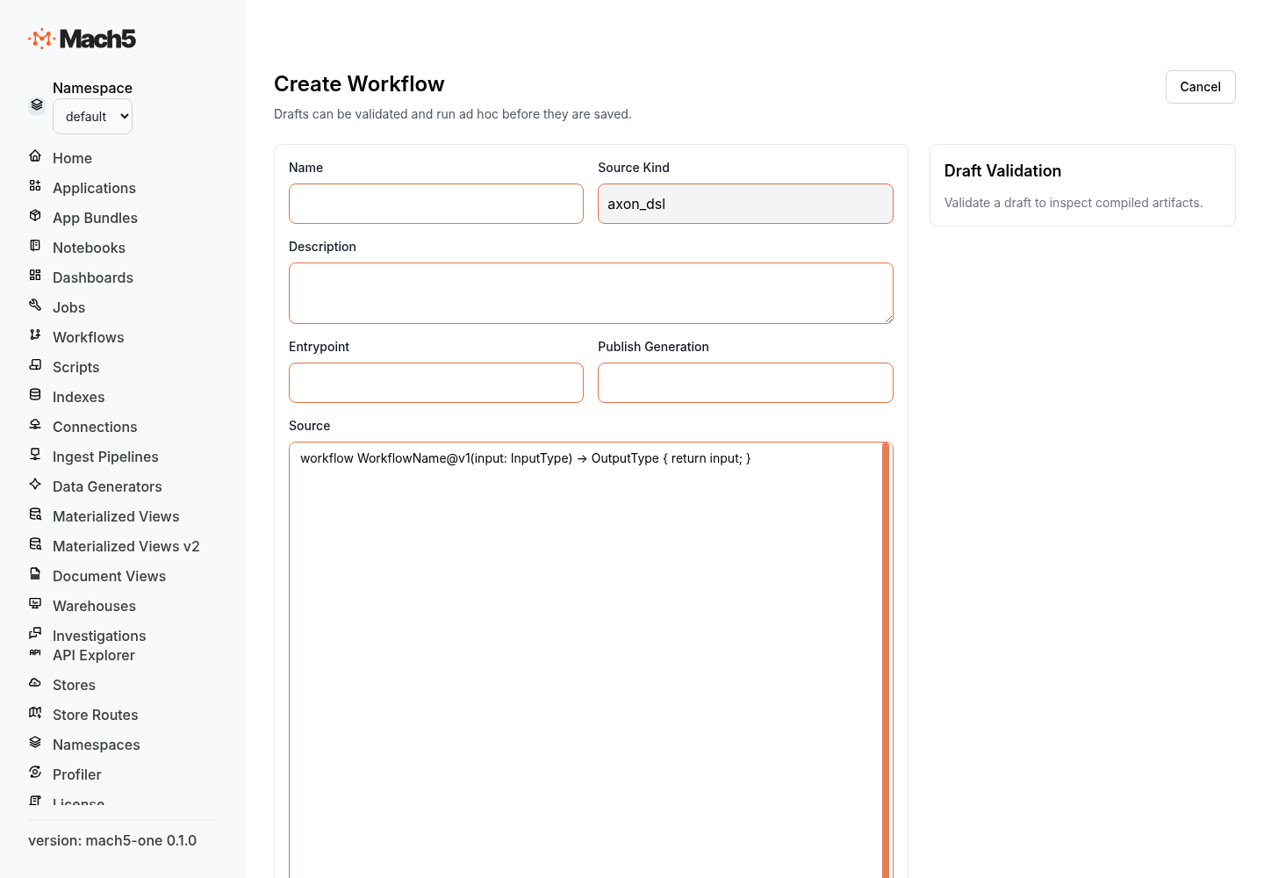This screenshot has width=1264, height=878.
Task: Open Data Generators page
Action: click(x=107, y=486)
